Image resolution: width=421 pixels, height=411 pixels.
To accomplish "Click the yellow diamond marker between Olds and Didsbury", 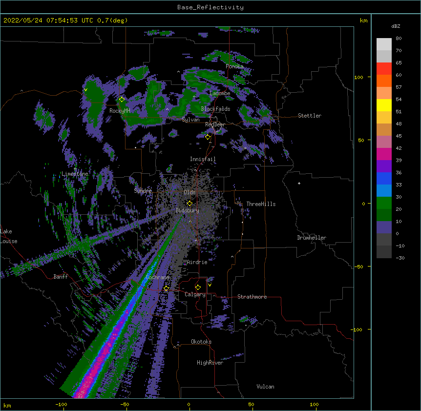I will point(189,203).
